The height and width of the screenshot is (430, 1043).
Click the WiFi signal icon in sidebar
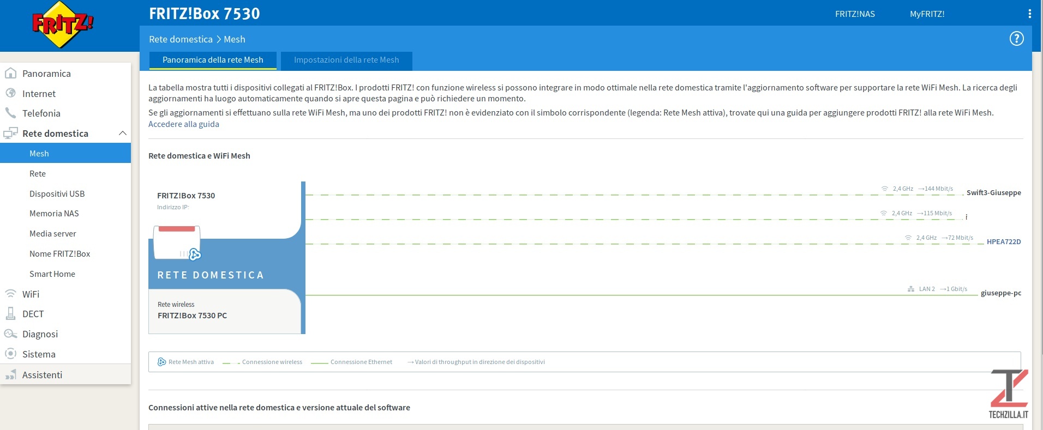point(10,294)
